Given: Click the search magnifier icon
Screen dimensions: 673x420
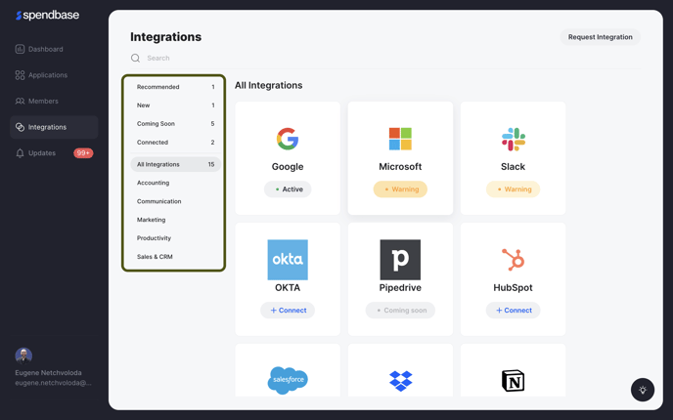Looking at the screenshot, I should coord(135,58).
